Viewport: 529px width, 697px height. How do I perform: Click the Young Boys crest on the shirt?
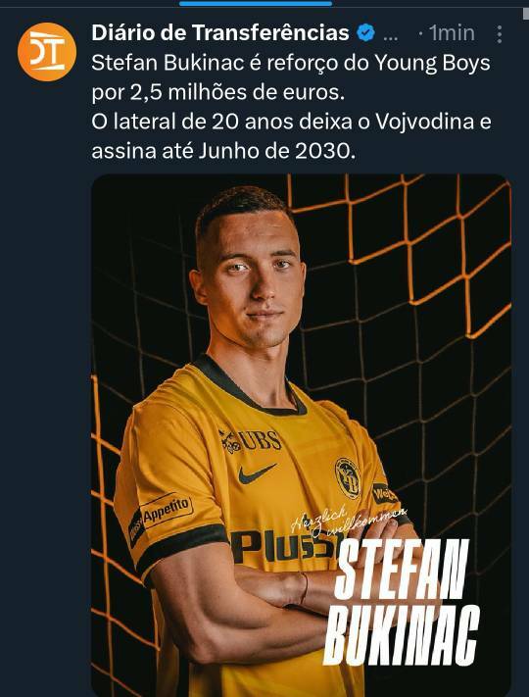pos(348,477)
